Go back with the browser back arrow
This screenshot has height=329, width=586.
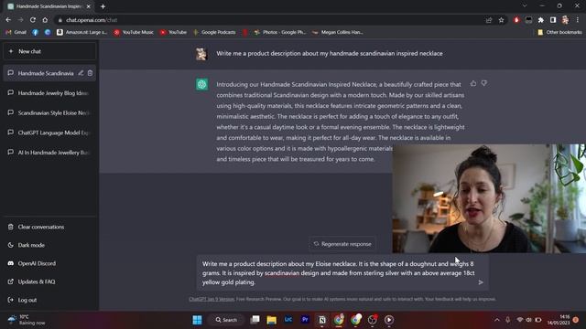pos(8,20)
